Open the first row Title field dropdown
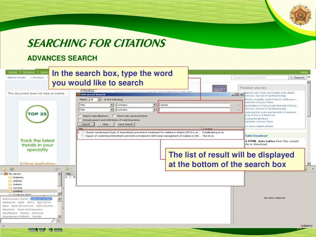Screen dimensions: 316x237 tap(96, 105)
